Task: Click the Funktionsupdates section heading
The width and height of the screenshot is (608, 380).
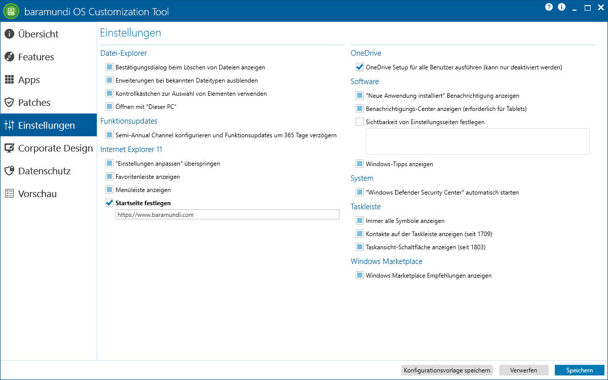Action: 129,121
